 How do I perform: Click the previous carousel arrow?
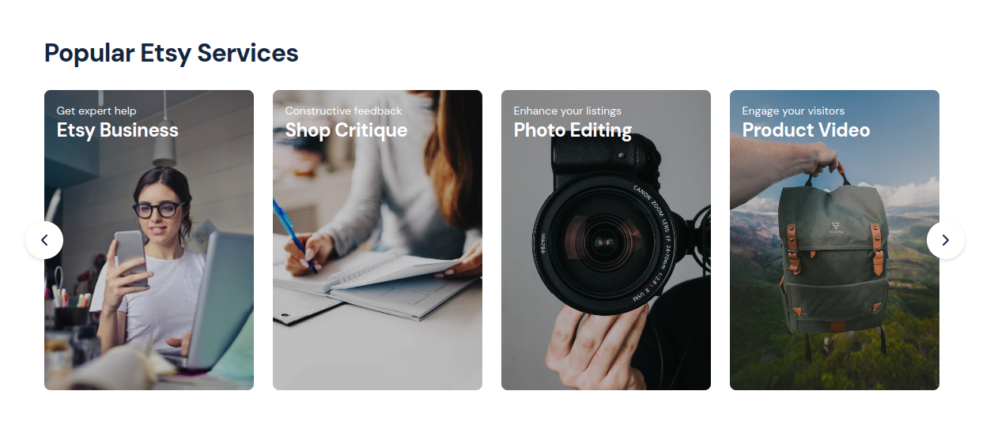tap(44, 240)
